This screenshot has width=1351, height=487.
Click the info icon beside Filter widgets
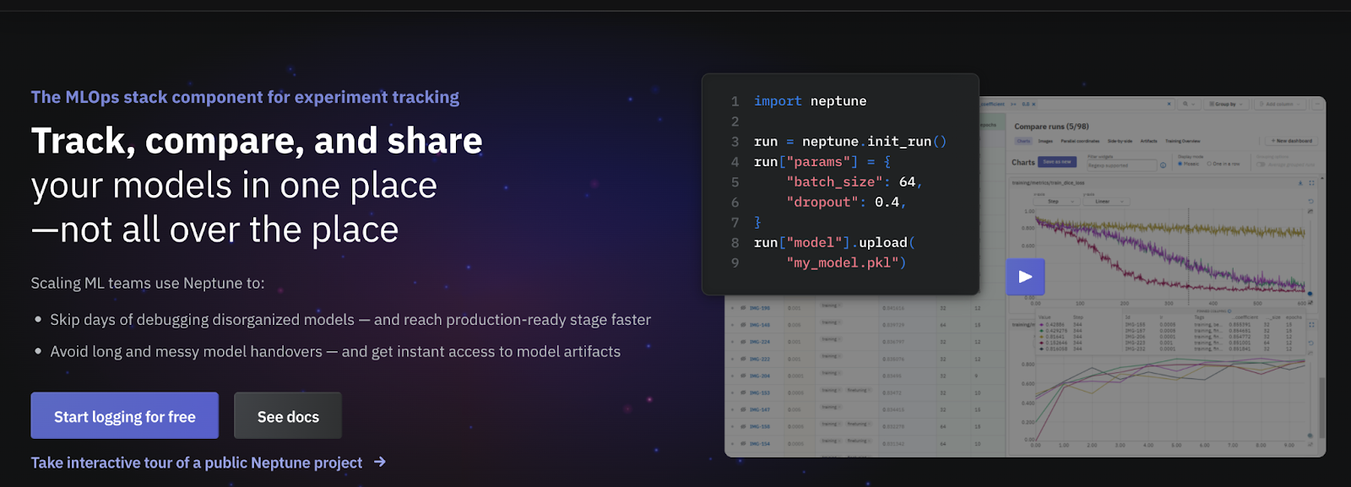pyautogui.click(x=1163, y=165)
